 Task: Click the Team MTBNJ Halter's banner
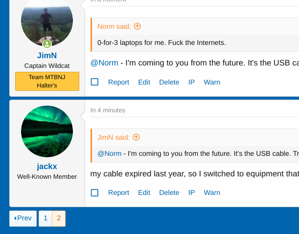[x=47, y=81]
